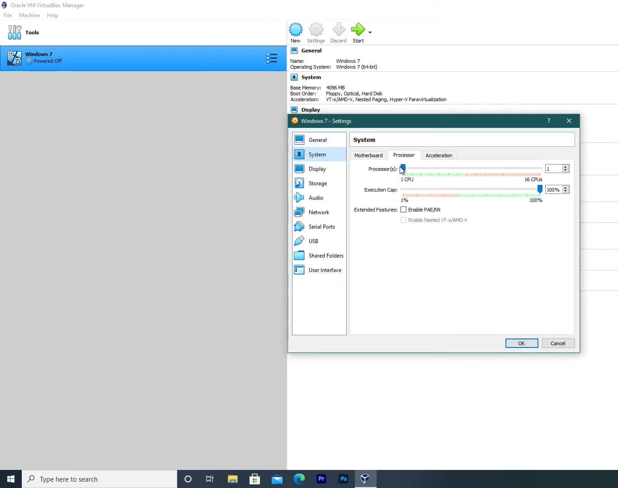Open the Start button dropdown arrow

click(370, 33)
